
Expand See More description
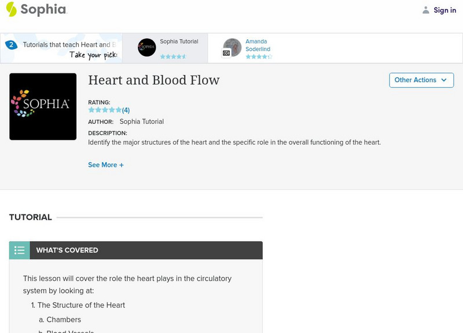point(106,165)
